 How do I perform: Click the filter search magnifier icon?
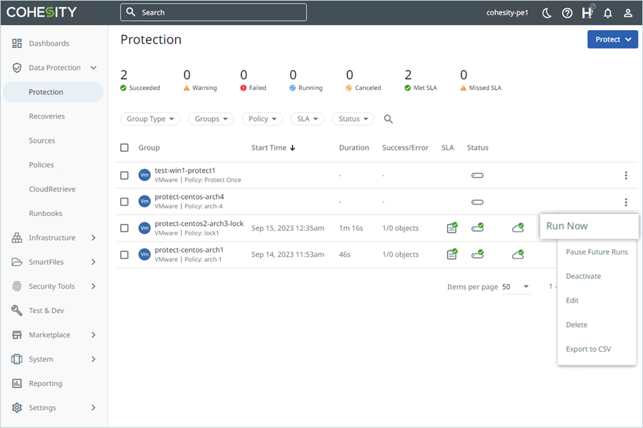coord(389,119)
